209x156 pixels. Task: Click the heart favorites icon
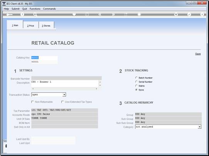pyautogui.click(x=74, y=14)
